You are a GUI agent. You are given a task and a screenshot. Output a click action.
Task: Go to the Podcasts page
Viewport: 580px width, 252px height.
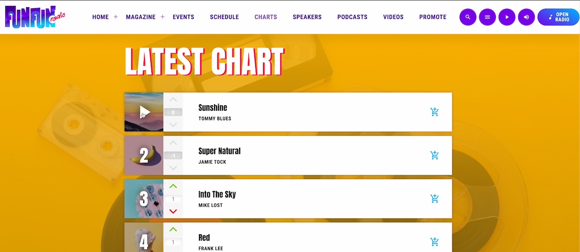pyautogui.click(x=352, y=17)
